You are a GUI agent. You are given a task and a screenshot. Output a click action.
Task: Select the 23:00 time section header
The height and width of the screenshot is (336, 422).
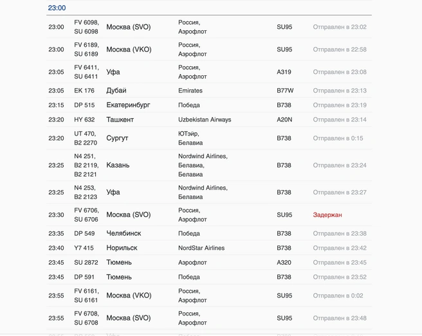coord(57,8)
